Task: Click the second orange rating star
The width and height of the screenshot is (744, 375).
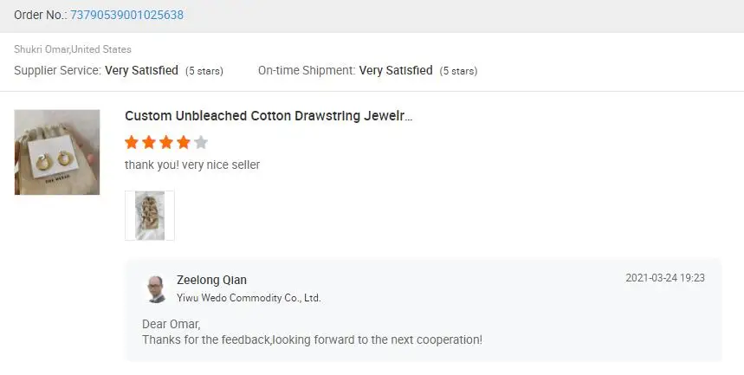Action: click(x=149, y=142)
